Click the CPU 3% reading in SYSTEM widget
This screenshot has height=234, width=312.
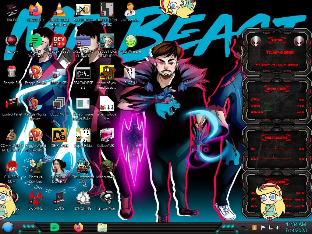click(x=302, y=100)
